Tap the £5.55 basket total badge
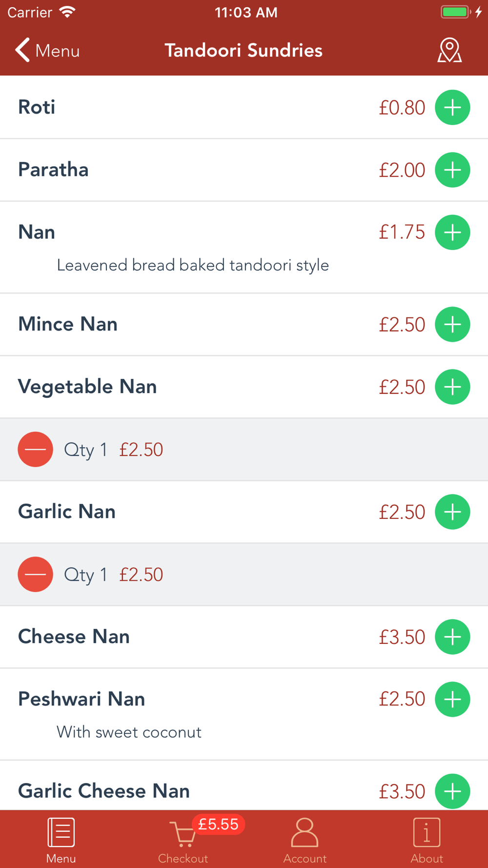 218,825
